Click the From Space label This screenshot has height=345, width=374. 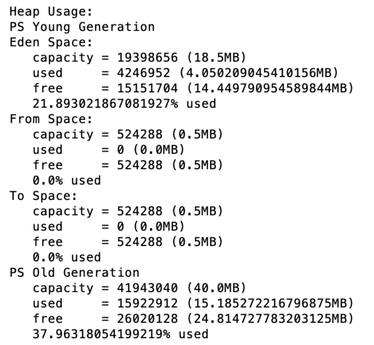click(51, 119)
